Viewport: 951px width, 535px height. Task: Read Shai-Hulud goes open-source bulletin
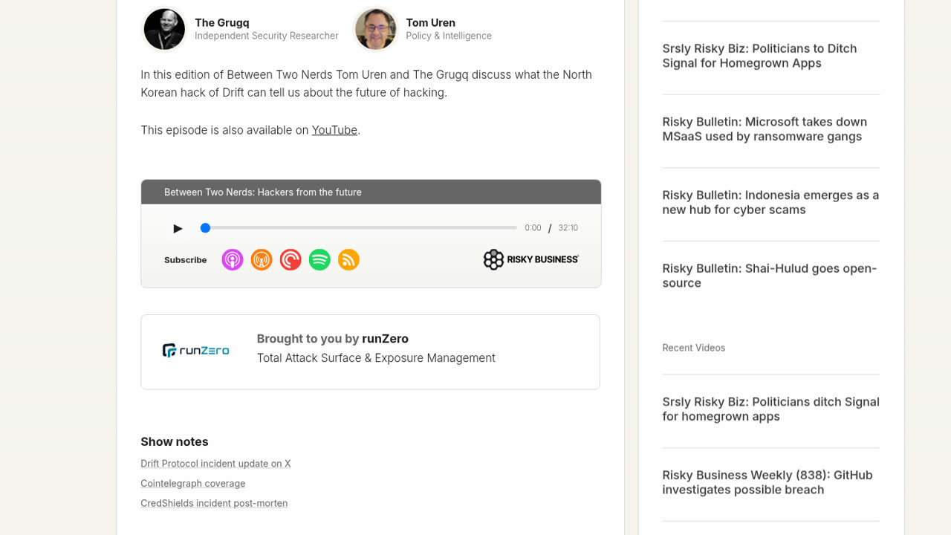click(x=770, y=276)
